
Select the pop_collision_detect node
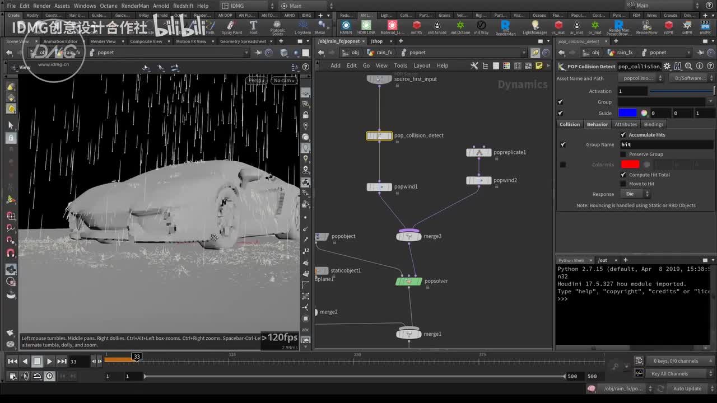point(379,135)
